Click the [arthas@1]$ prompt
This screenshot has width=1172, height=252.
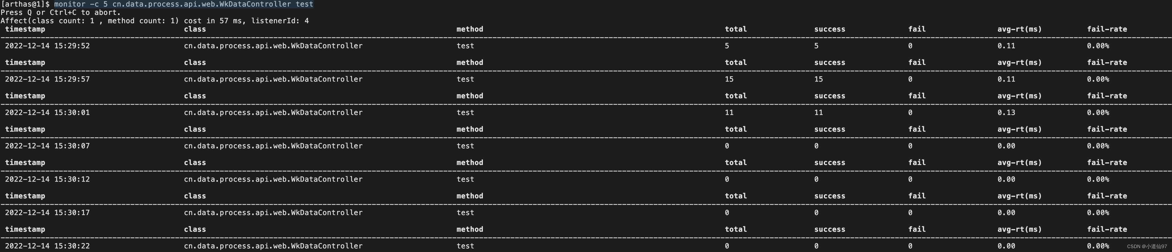coord(25,4)
